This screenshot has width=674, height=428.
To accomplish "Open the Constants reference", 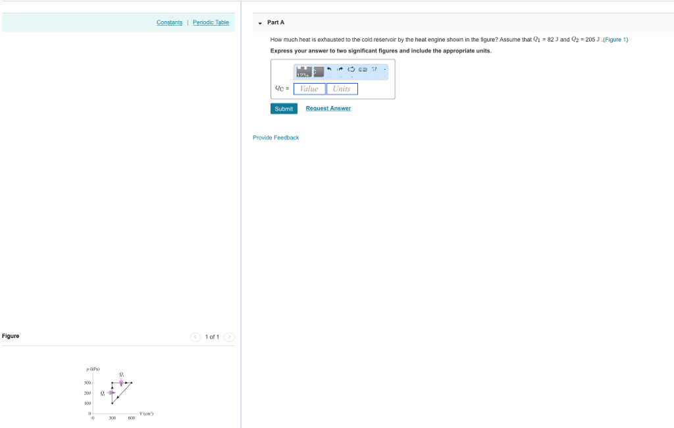I will [169, 22].
